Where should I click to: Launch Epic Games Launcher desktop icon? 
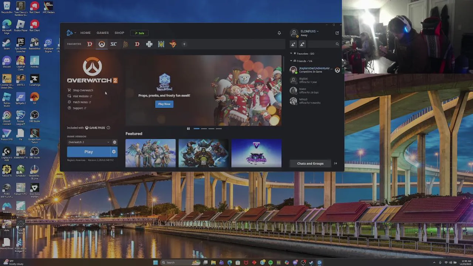21,44
